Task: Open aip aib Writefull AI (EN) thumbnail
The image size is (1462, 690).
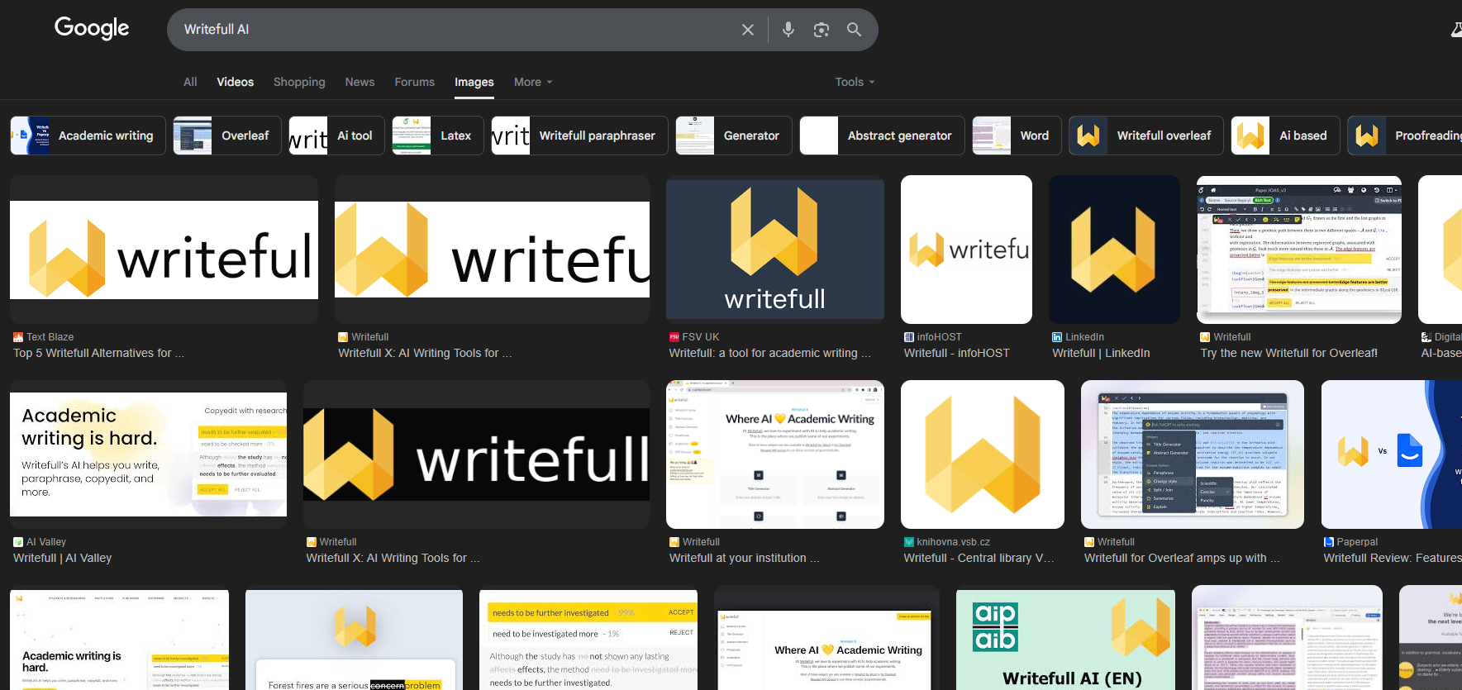Action: (1065, 638)
